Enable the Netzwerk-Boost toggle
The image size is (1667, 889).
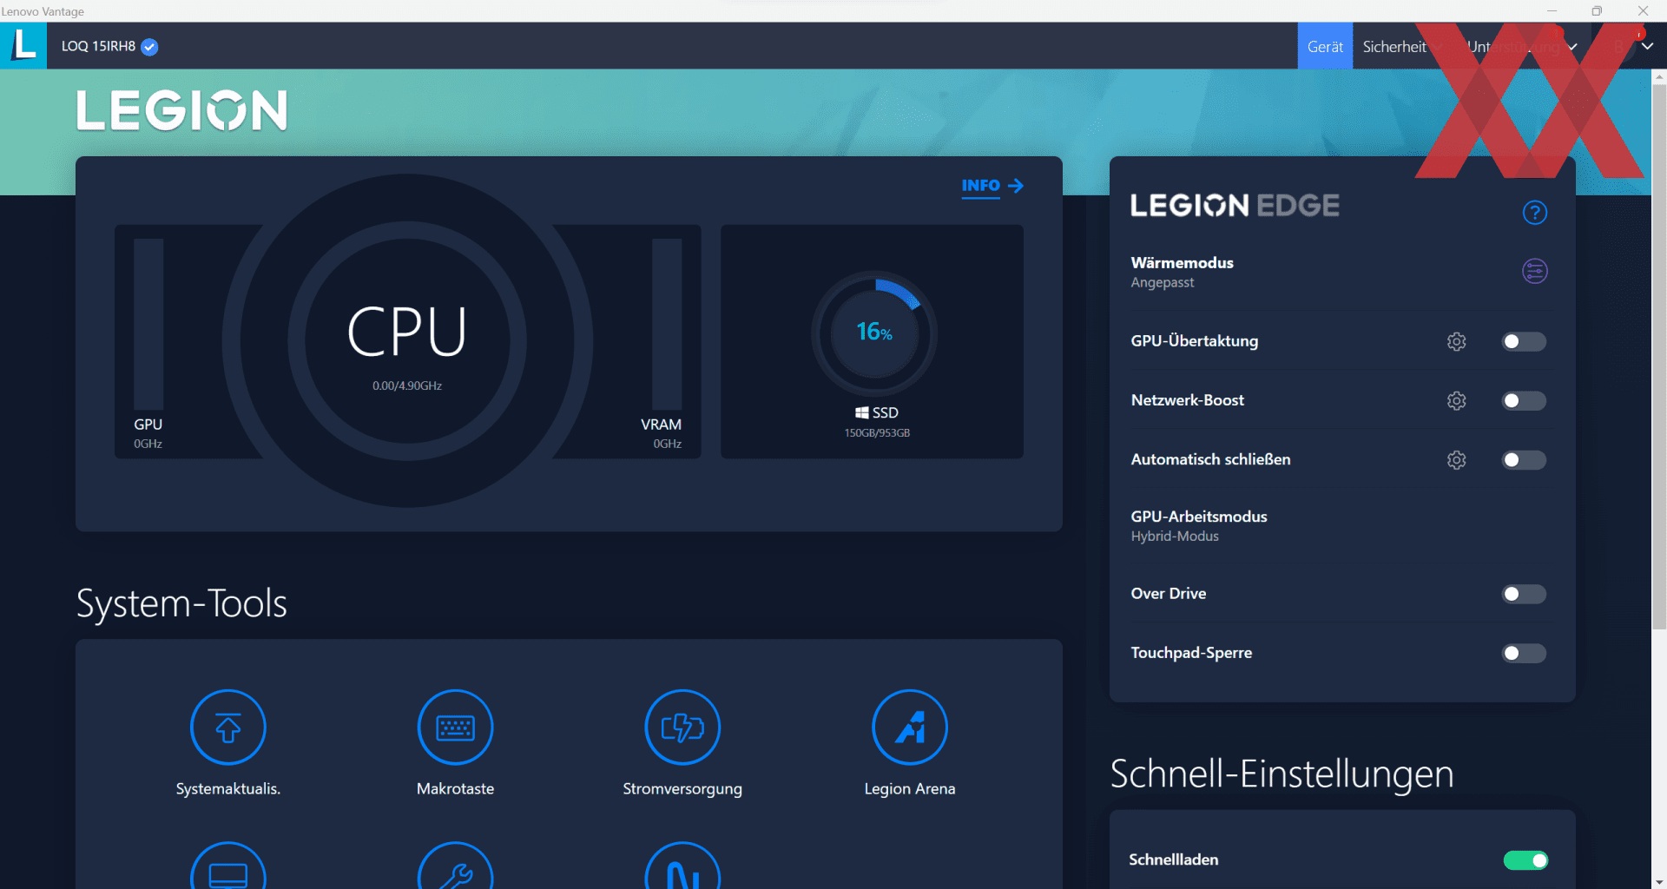click(1524, 401)
